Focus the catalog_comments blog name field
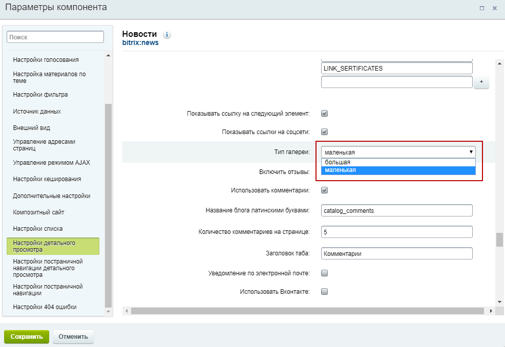The image size is (505, 347). coord(396,210)
